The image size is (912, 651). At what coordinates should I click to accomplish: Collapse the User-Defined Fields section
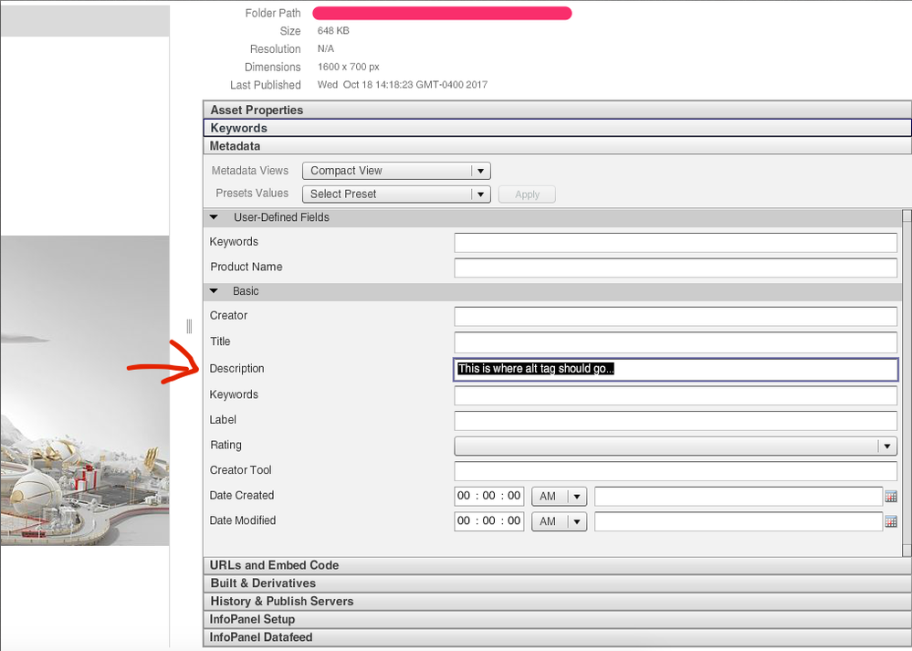tap(214, 217)
